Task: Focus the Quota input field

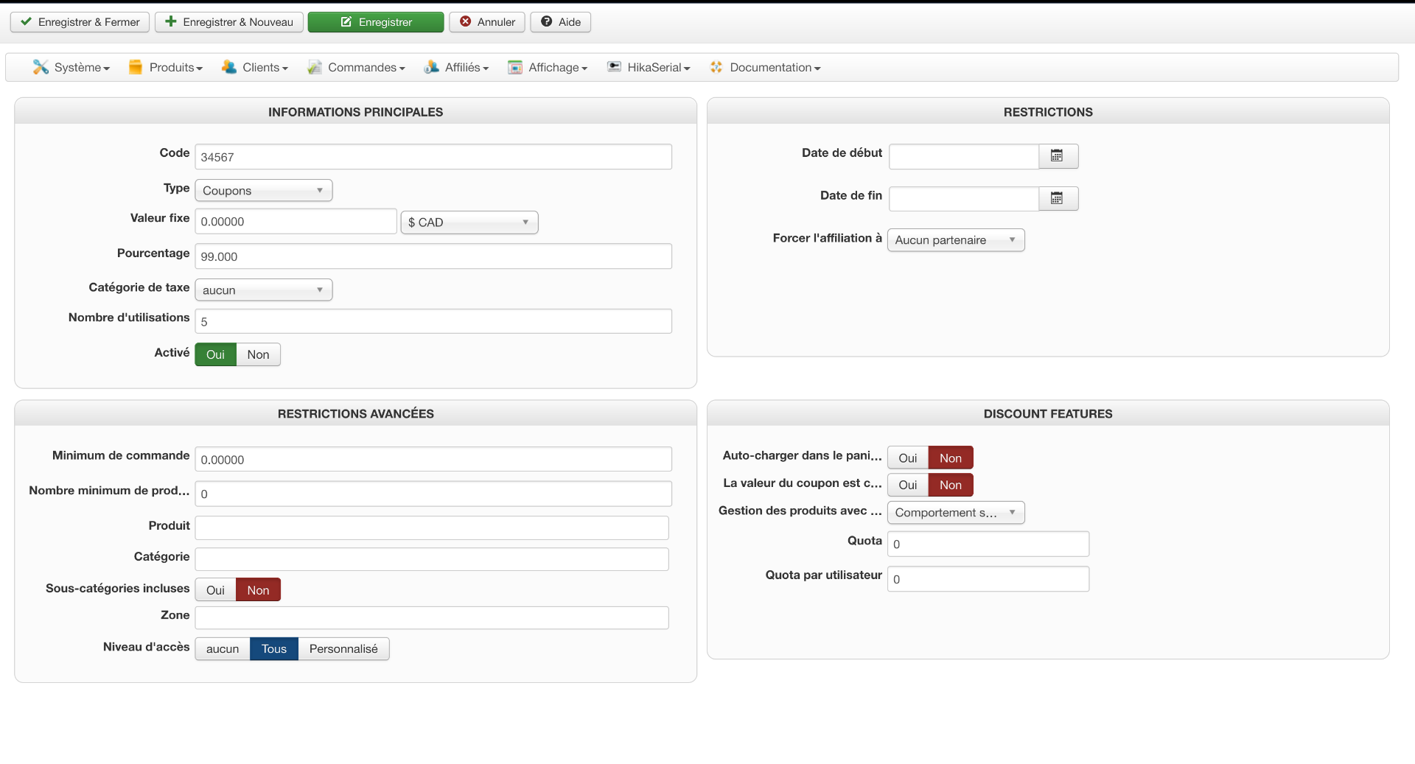Action: click(988, 544)
